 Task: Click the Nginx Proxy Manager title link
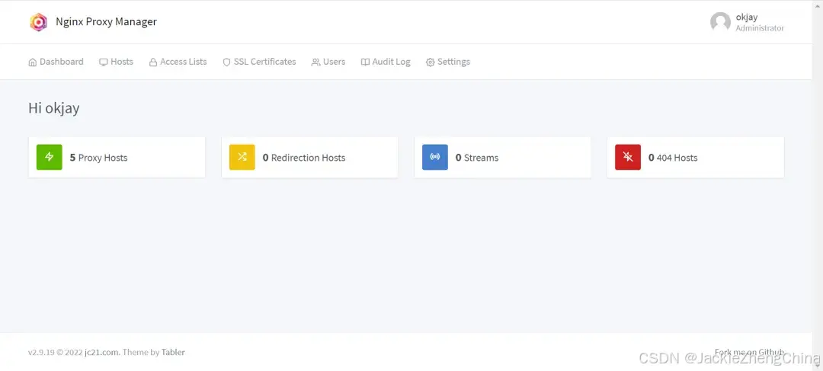[x=106, y=22]
